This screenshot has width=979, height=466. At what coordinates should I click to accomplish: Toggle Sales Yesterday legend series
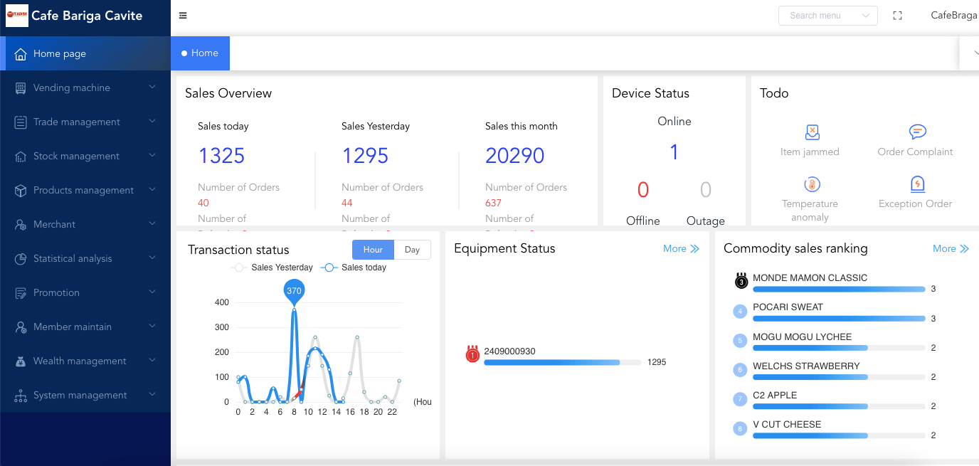pyautogui.click(x=273, y=268)
